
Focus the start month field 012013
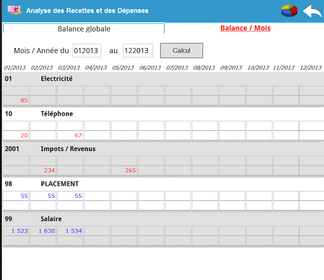(87, 51)
